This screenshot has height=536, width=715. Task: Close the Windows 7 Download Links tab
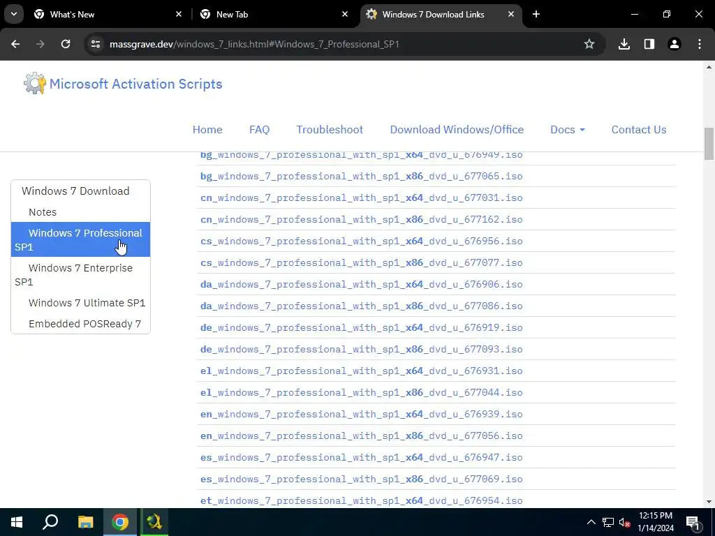point(511,15)
